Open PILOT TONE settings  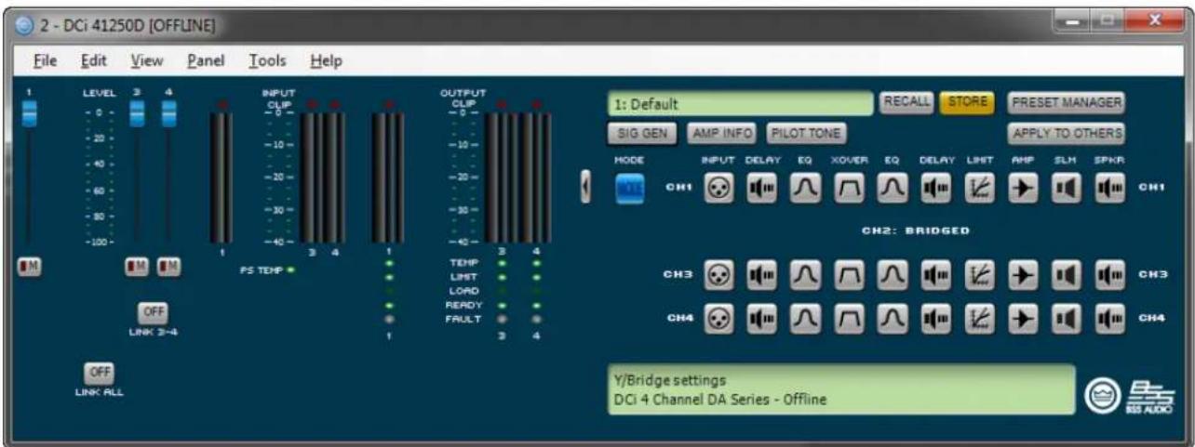point(806,133)
